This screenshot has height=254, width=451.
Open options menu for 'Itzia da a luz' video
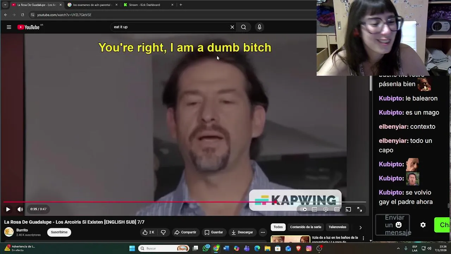pyautogui.click(x=363, y=238)
